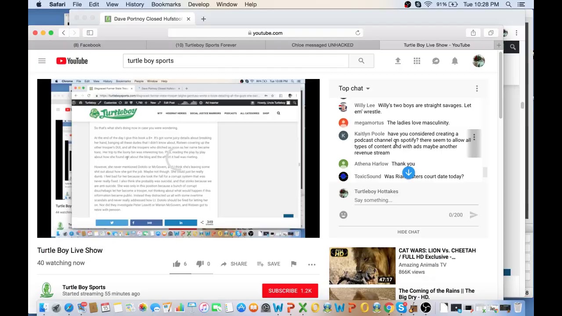Viewport: 562px width, 316px height.
Task: Open the YouTube messages icon
Action: 436,61
